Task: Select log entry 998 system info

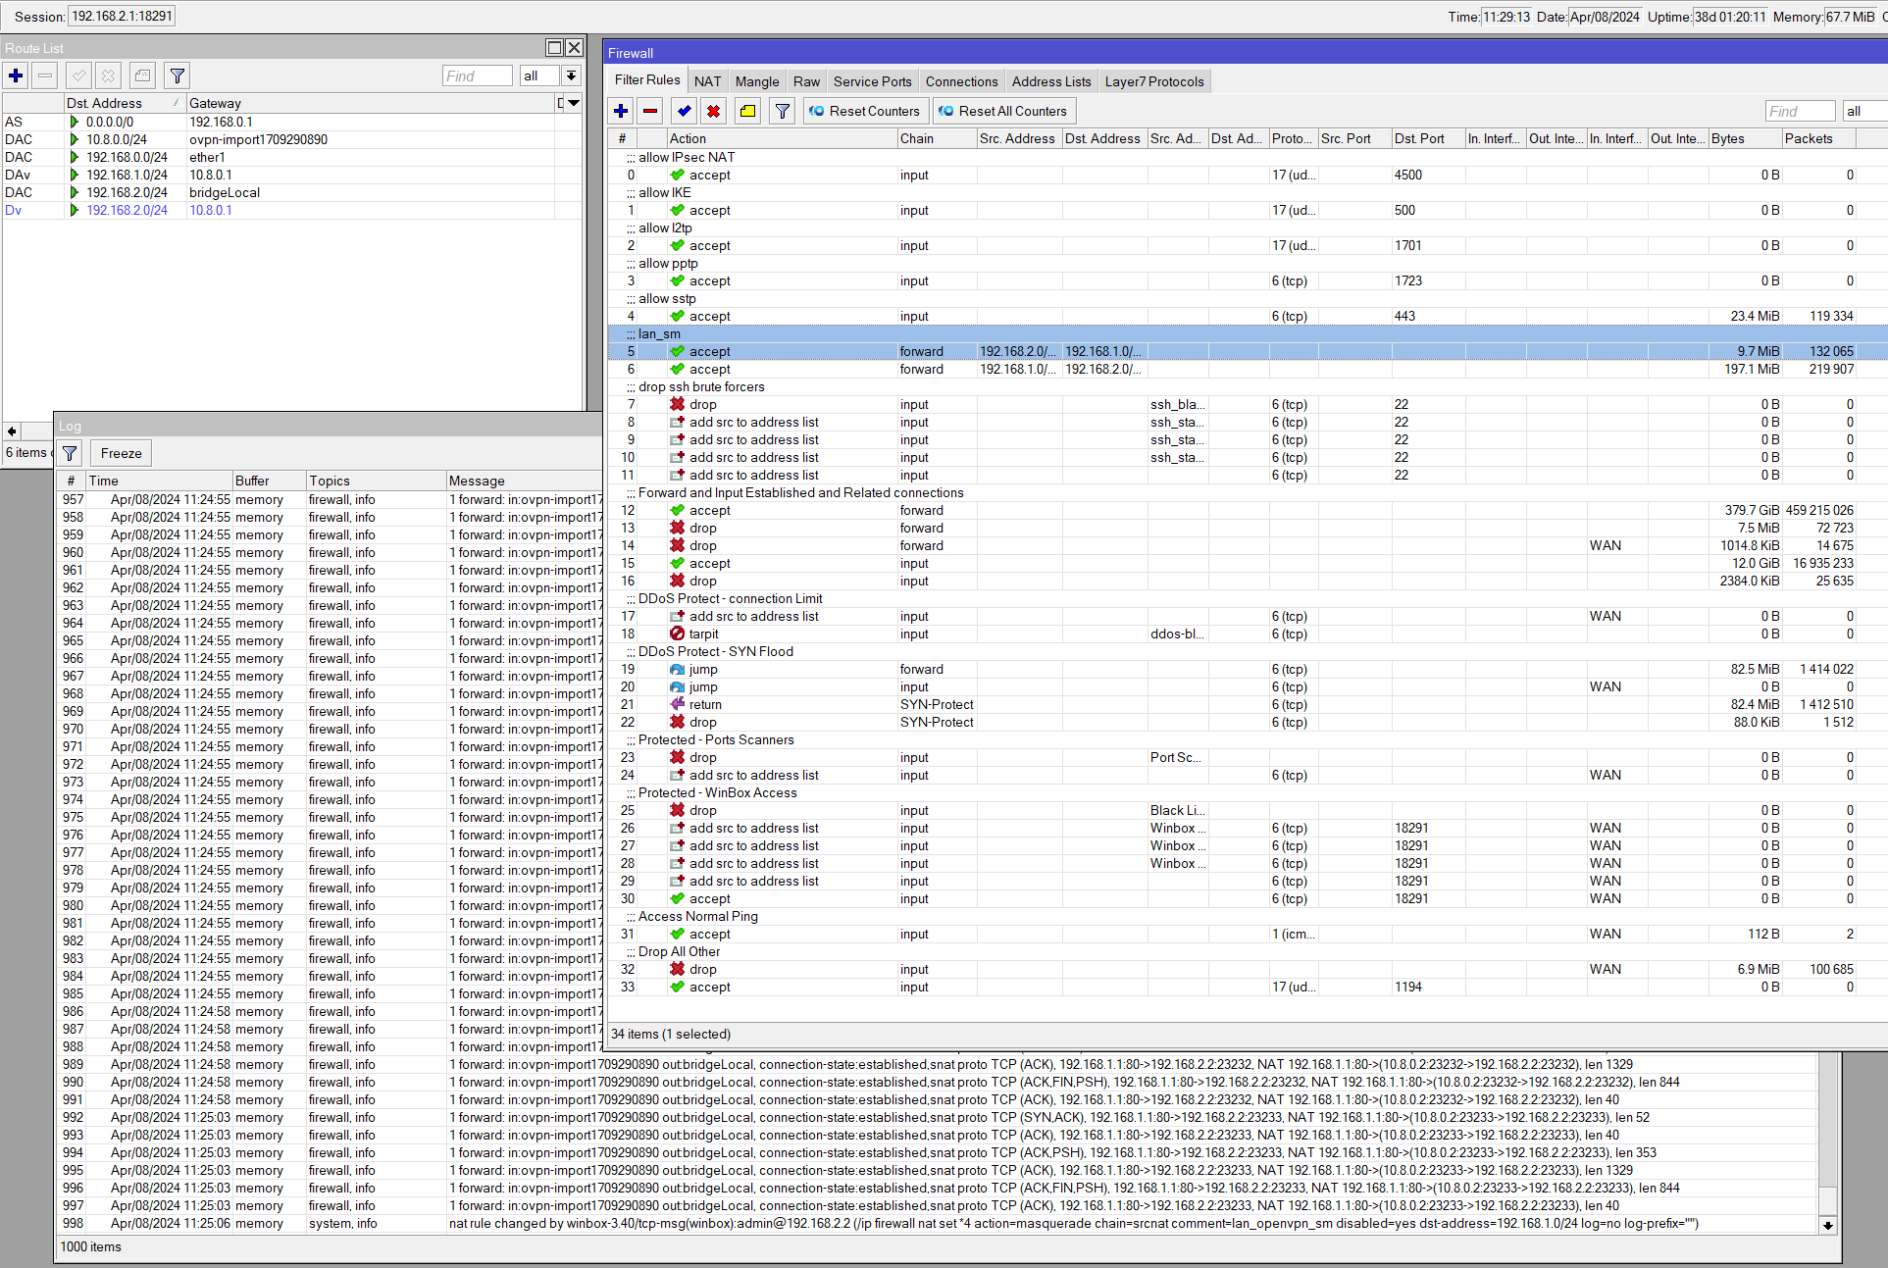Action: (937, 1224)
